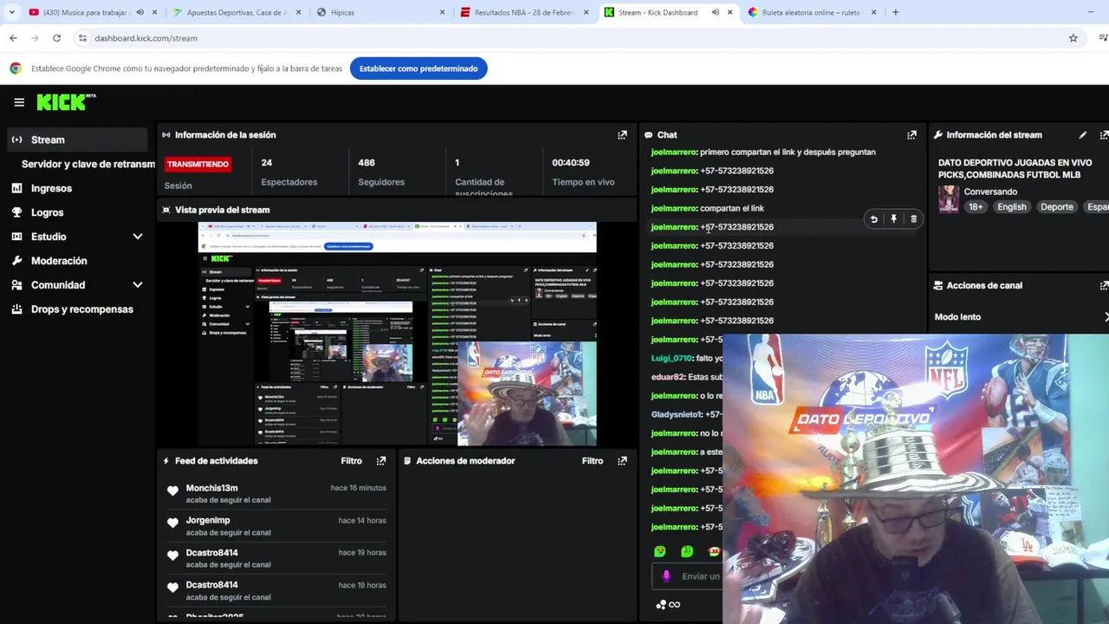Open a new browser tab with the plus icon
The image size is (1109, 624).
[x=895, y=12]
